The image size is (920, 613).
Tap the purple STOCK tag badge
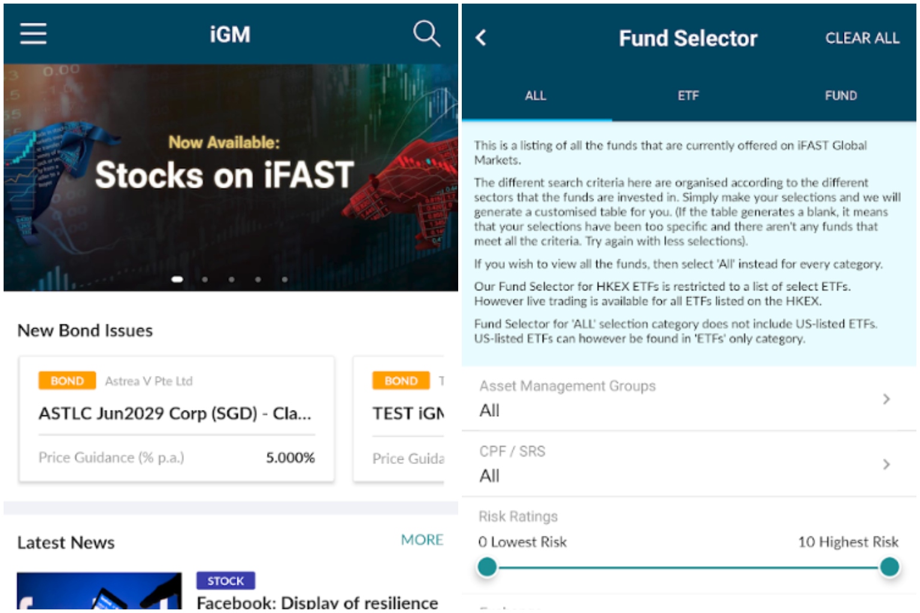pos(225,581)
